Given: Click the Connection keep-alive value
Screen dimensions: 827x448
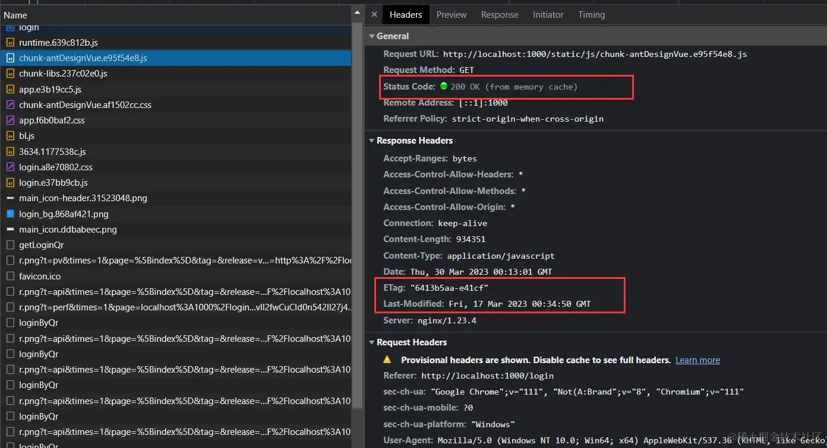Looking at the screenshot, I should tap(462, 223).
